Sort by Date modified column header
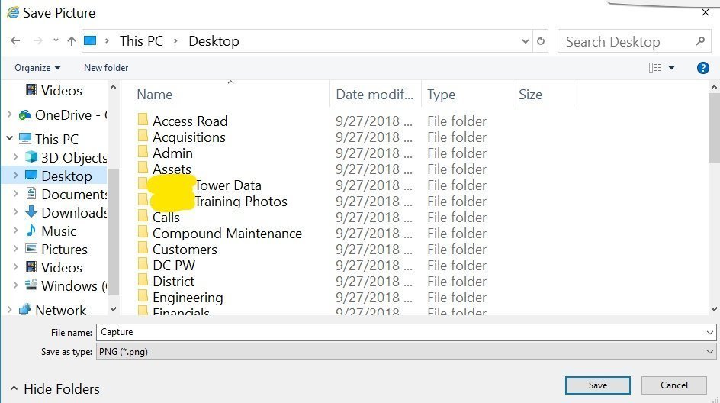The height and width of the screenshot is (403, 720). tap(375, 94)
